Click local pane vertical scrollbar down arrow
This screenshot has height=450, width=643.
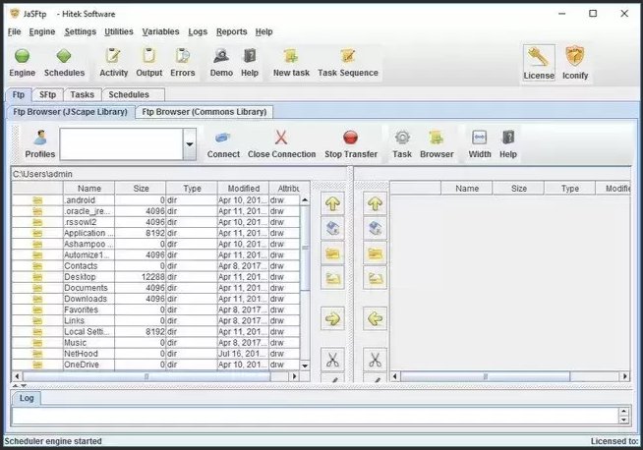(305, 366)
